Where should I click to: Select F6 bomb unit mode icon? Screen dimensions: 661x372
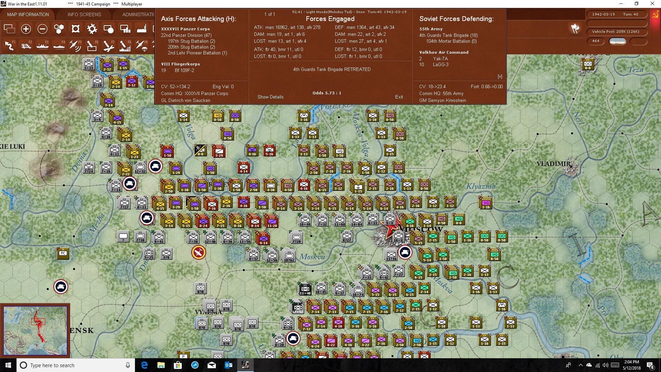point(92,45)
